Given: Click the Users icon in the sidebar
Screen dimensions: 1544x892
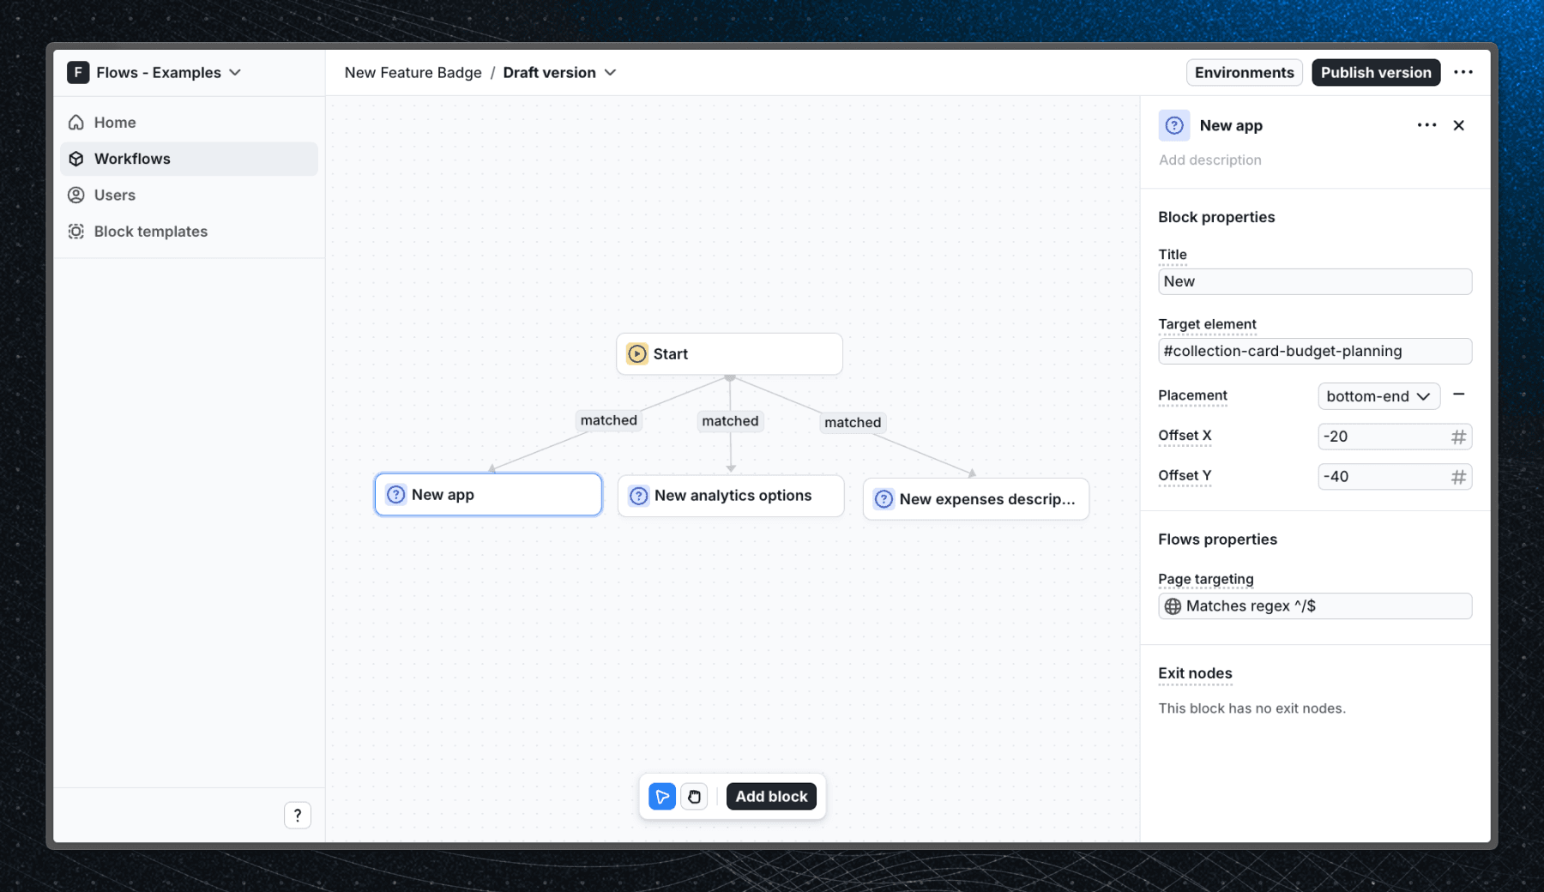Looking at the screenshot, I should pos(76,195).
